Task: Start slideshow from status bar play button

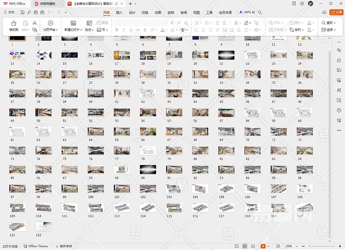Action: (263, 246)
